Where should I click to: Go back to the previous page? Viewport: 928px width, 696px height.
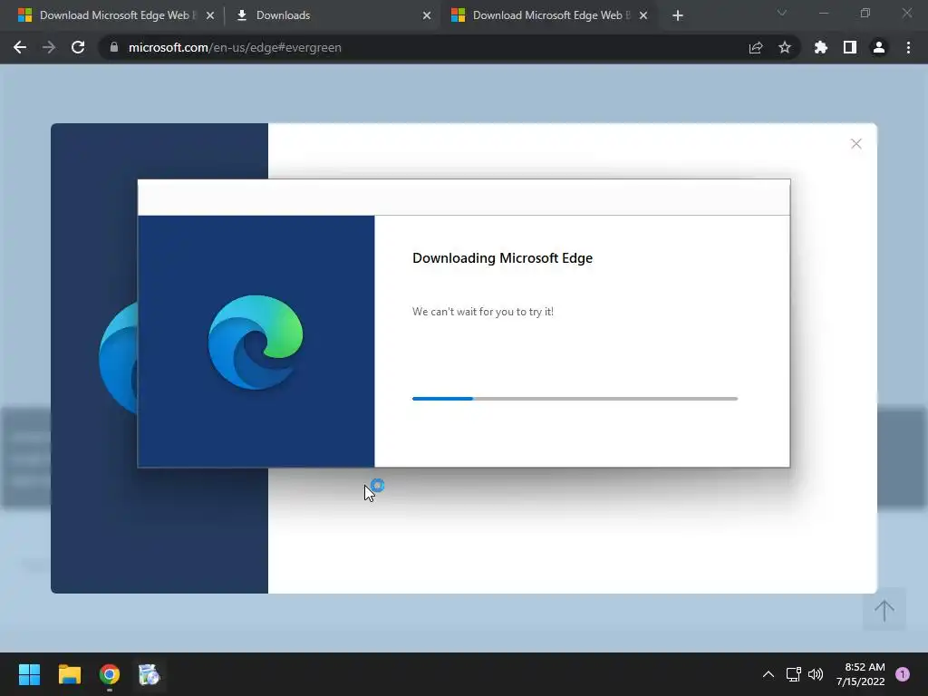point(20,47)
